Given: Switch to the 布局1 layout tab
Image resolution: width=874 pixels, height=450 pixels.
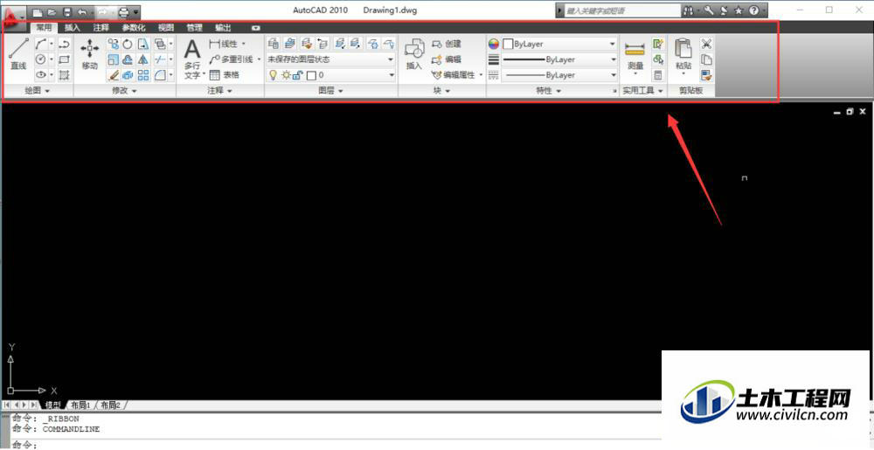Looking at the screenshot, I should coord(80,405).
